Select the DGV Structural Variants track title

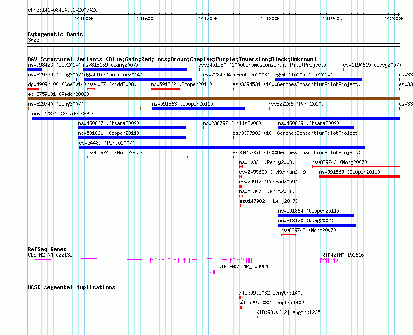172,59
